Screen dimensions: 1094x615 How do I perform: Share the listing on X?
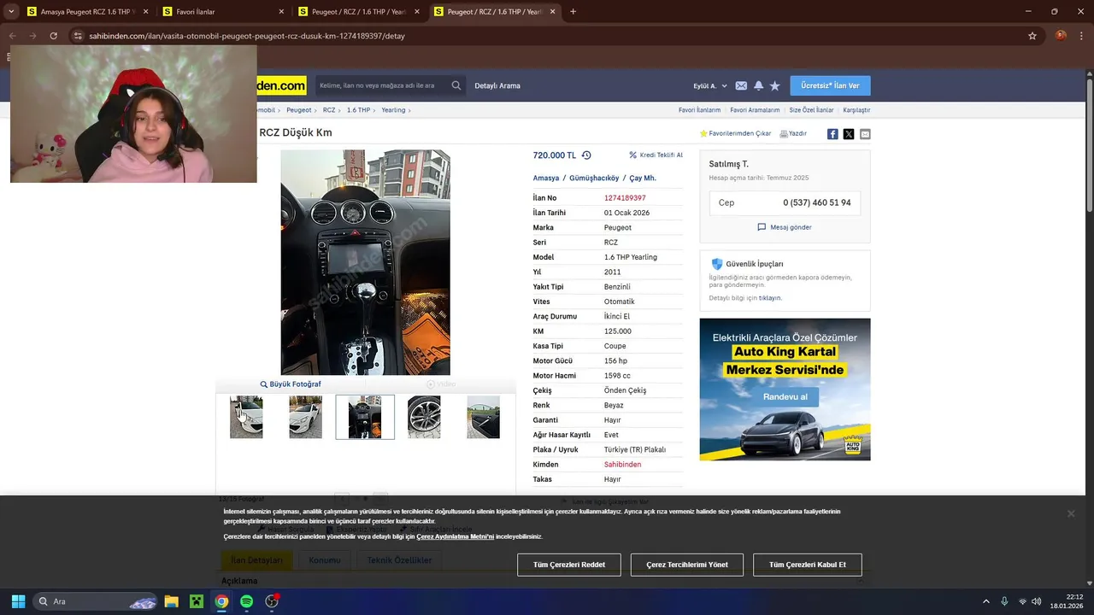coord(849,134)
